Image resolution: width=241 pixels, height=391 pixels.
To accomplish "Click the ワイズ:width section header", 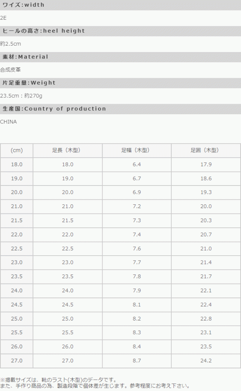I will tap(23, 5).
